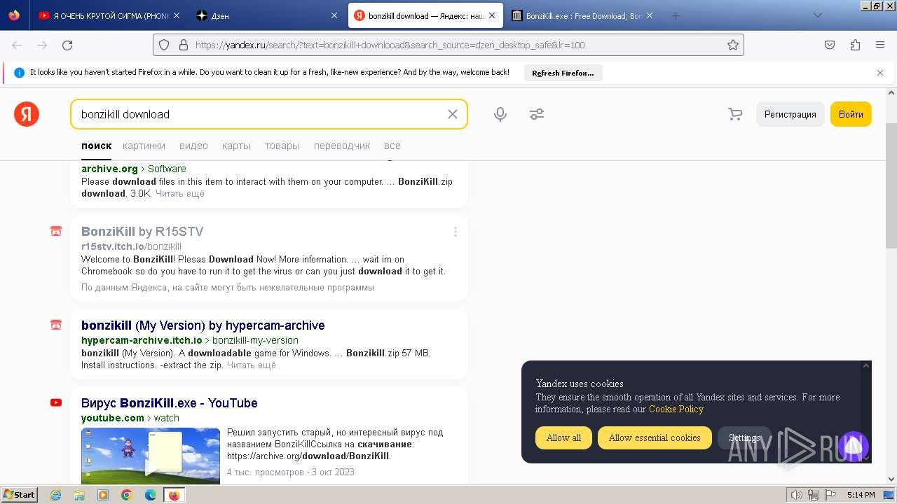Bookmark this page with star icon
The width and height of the screenshot is (897, 504).
click(733, 45)
